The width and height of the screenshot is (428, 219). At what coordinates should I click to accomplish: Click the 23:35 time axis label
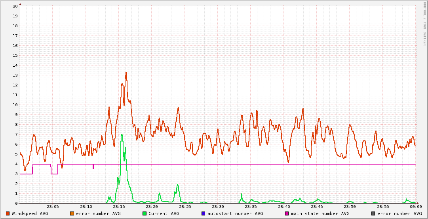click(251, 207)
